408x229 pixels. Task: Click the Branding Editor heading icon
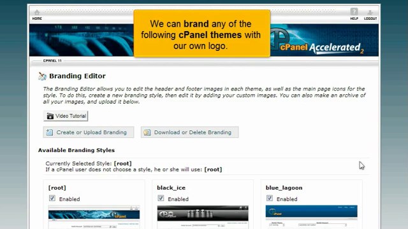42,76
